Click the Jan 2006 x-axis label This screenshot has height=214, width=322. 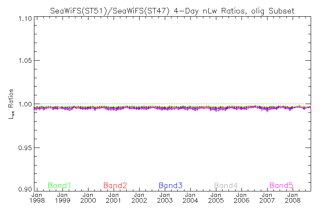coord(241,198)
